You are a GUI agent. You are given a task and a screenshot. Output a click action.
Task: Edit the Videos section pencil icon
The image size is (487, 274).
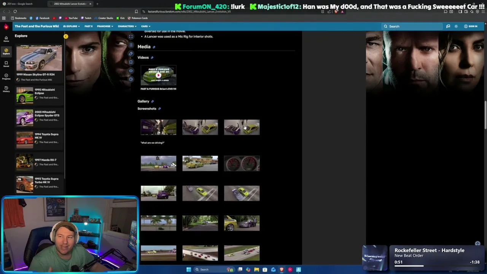pyautogui.click(x=152, y=58)
